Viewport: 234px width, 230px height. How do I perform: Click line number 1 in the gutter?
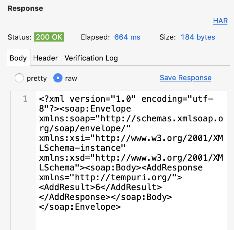click(25, 99)
